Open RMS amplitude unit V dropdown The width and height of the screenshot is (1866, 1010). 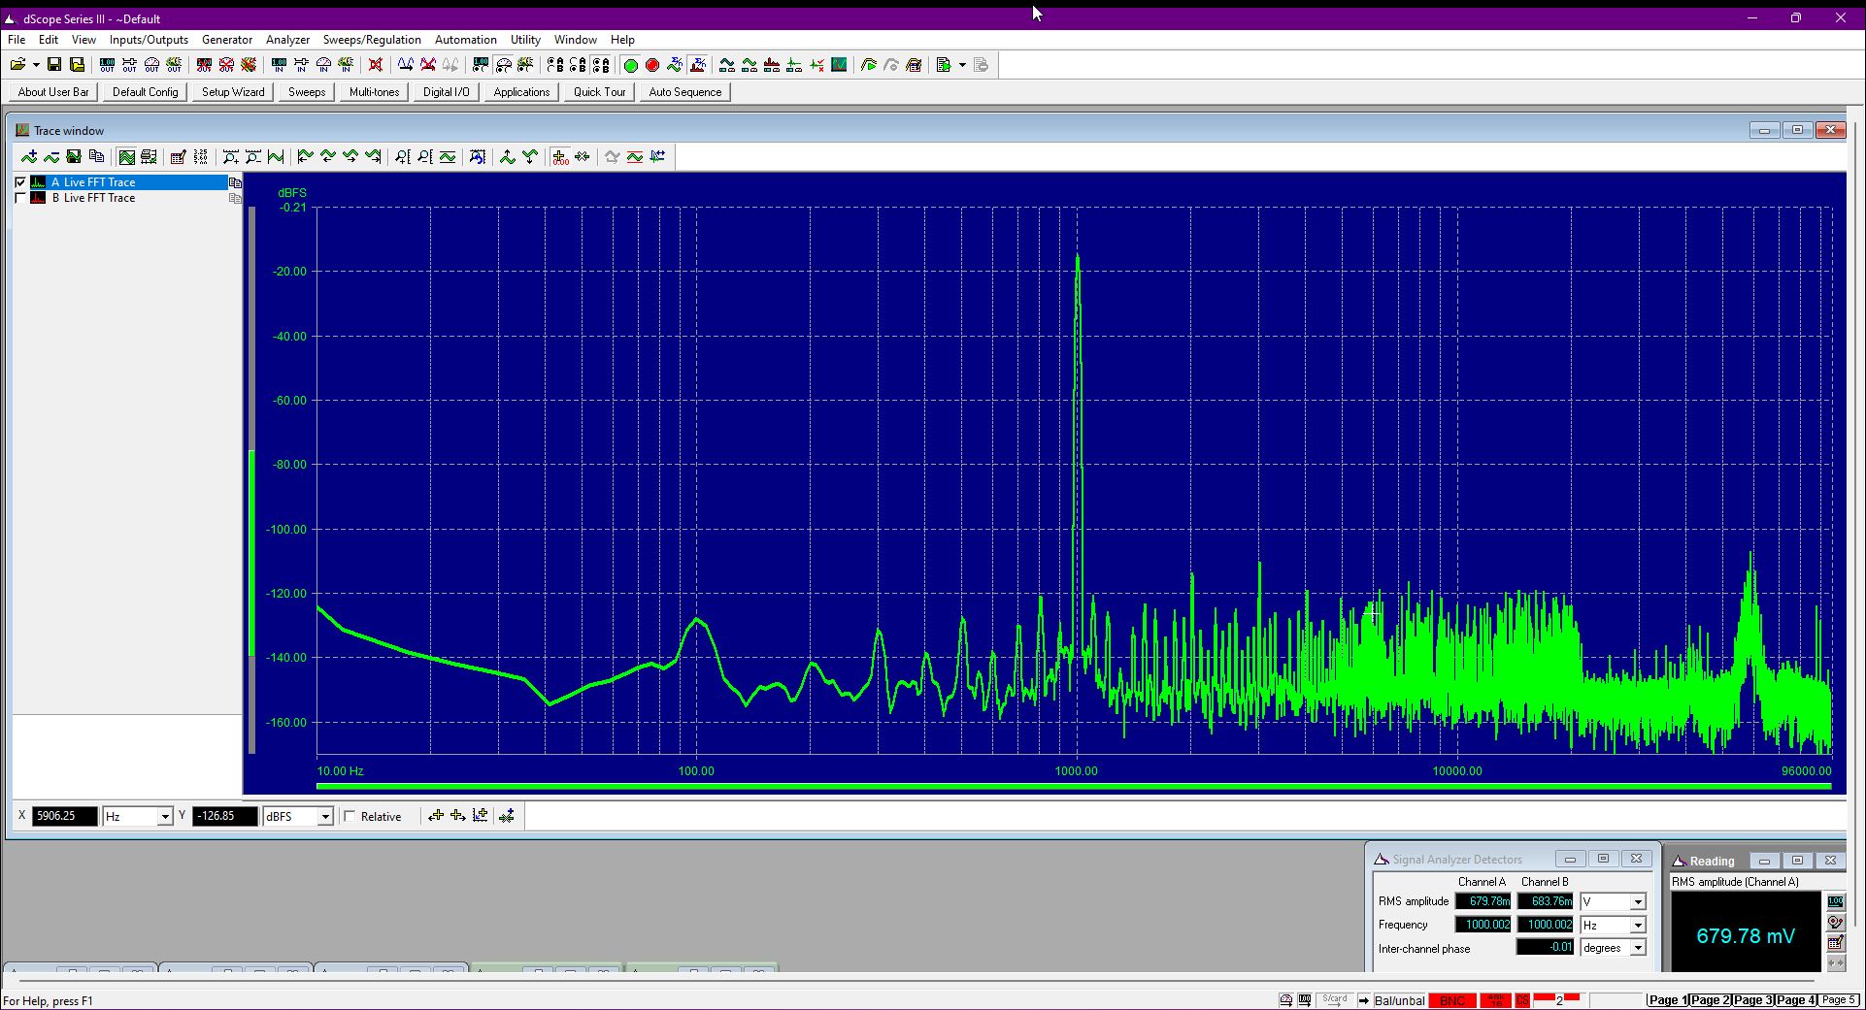click(1637, 901)
